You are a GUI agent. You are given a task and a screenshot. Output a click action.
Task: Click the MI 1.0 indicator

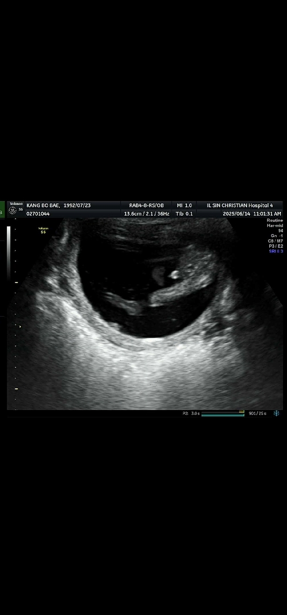(184, 205)
